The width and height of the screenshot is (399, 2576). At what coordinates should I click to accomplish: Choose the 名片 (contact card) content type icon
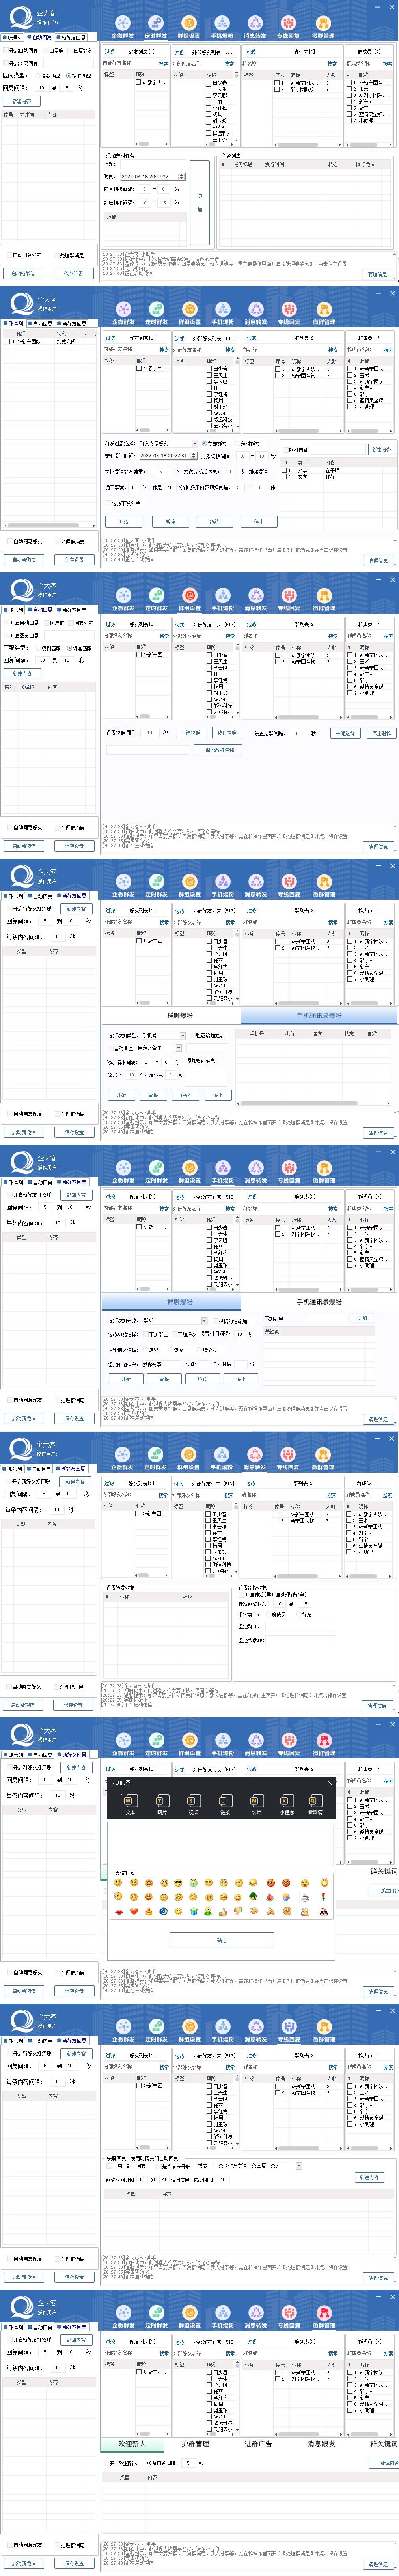pyautogui.click(x=255, y=1801)
